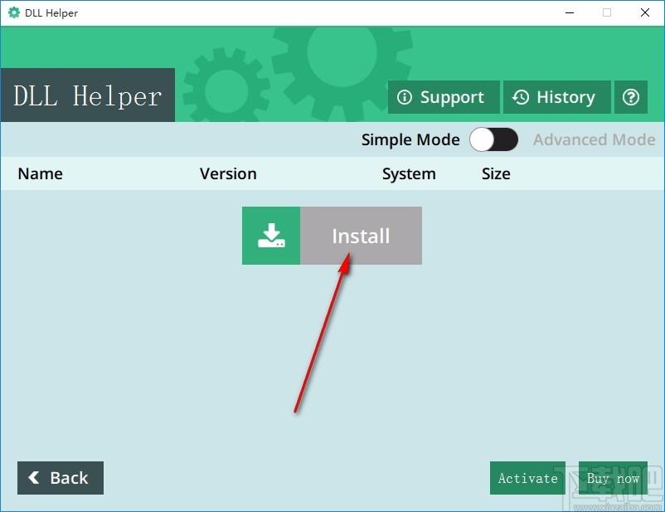Open the Support page
Image resolution: width=665 pixels, height=512 pixels.
pos(444,97)
